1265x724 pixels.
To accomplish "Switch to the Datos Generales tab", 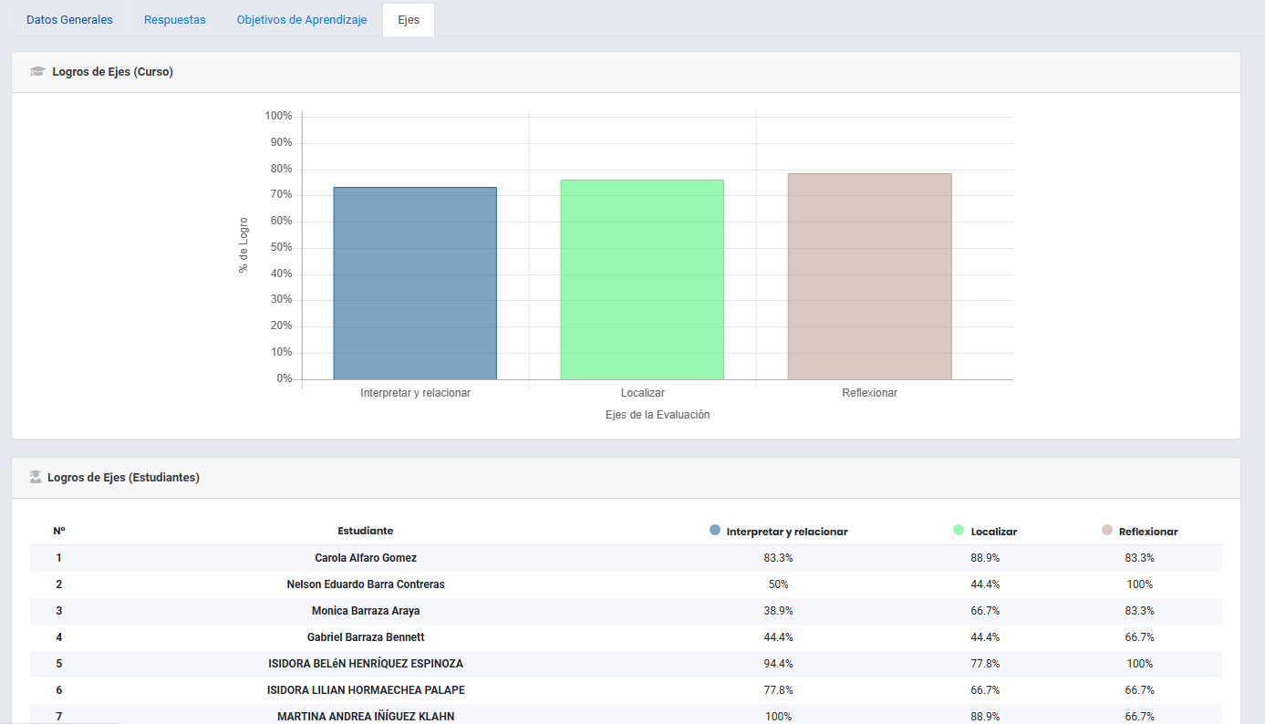I will click(x=69, y=20).
